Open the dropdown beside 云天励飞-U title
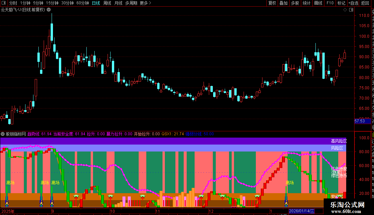Viewport: 374px width, 215px height. coord(49,10)
